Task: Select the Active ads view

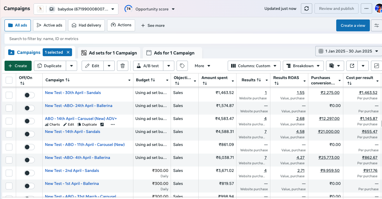Action: click(49, 25)
